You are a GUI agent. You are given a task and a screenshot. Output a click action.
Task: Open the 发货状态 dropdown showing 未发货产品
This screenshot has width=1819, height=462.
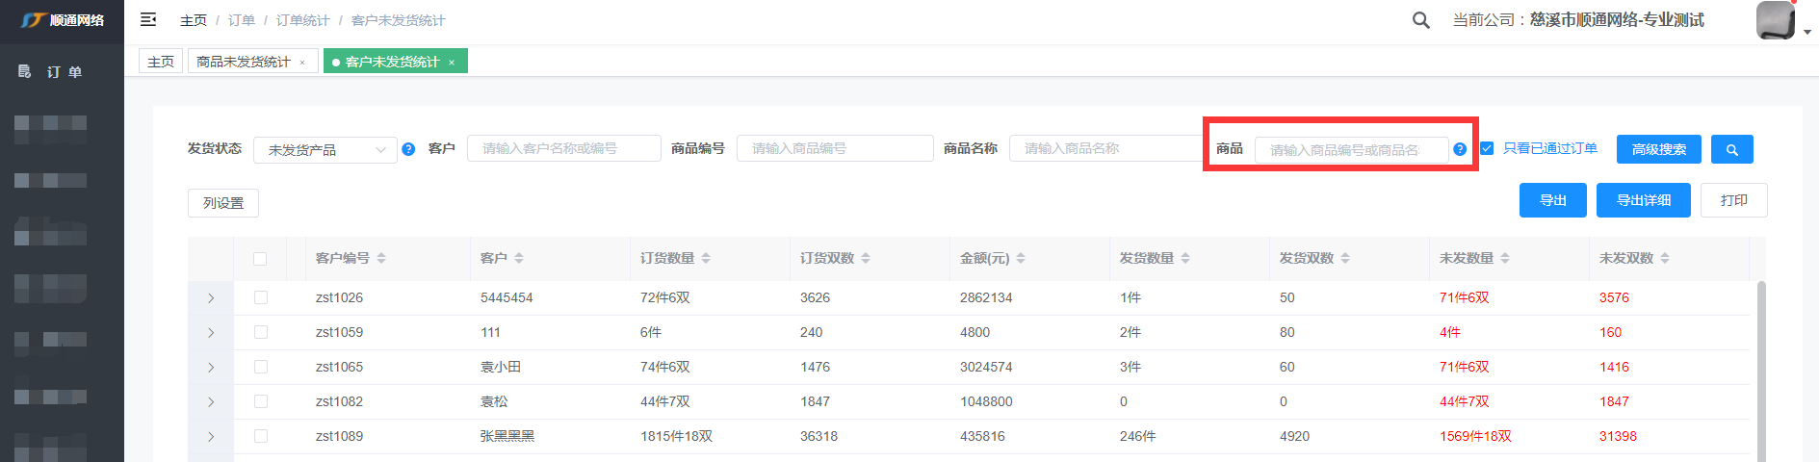(325, 150)
